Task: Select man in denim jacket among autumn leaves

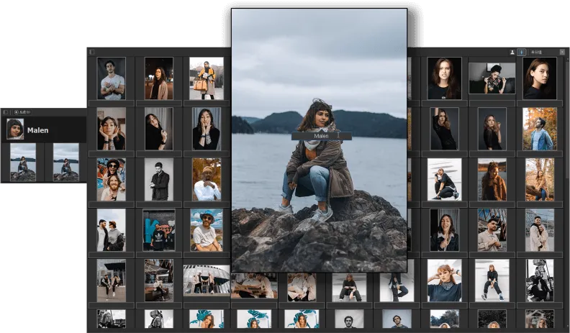Action: click(x=540, y=129)
